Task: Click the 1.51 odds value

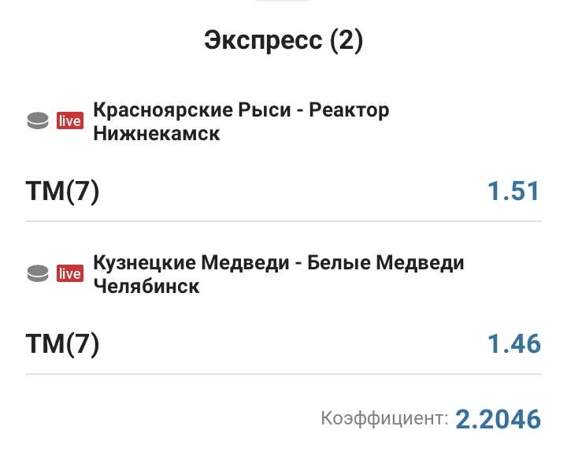Action: tap(515, 191)
